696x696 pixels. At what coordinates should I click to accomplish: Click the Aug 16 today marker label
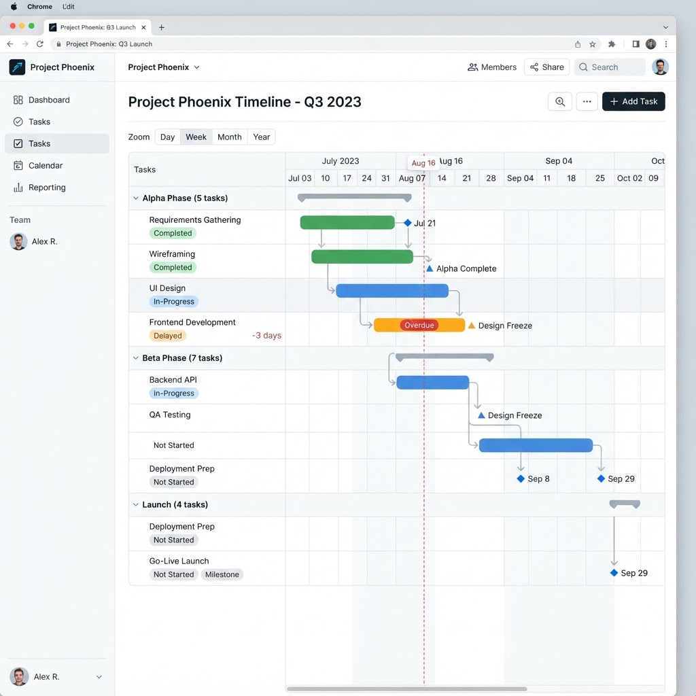pos(423,163)
